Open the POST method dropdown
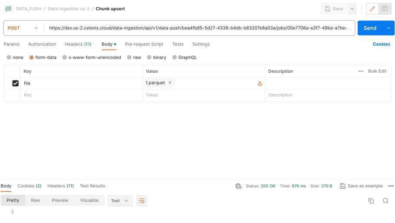The width and height of the screenshot is (395, 223). (x=23, y=28)
